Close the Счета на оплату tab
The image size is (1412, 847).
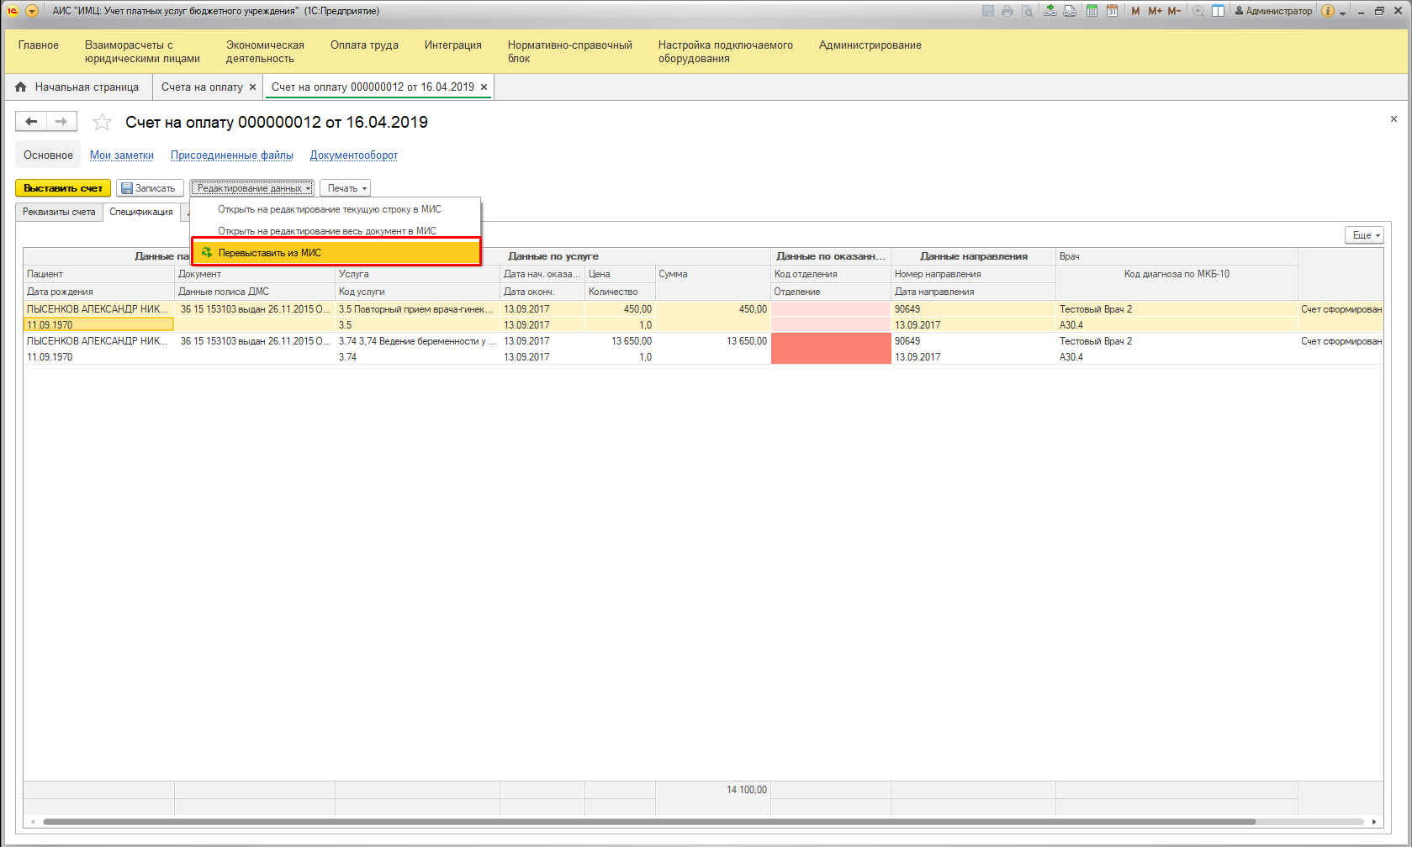252,87
